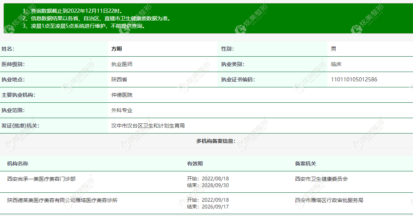Click the start date 2022/09/18
Viewport: 413px width, 216px height.
click(x=215, y=200)
